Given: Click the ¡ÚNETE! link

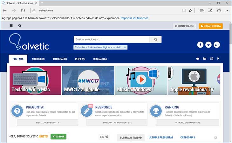Looking at the screenshot, I should (x=43, y=136).
